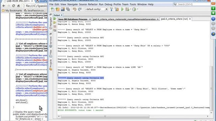The width and height of the screenshot is (216, 121).
Task: Open the Debug Project dropdown arrow
Action: pos(131,9)
